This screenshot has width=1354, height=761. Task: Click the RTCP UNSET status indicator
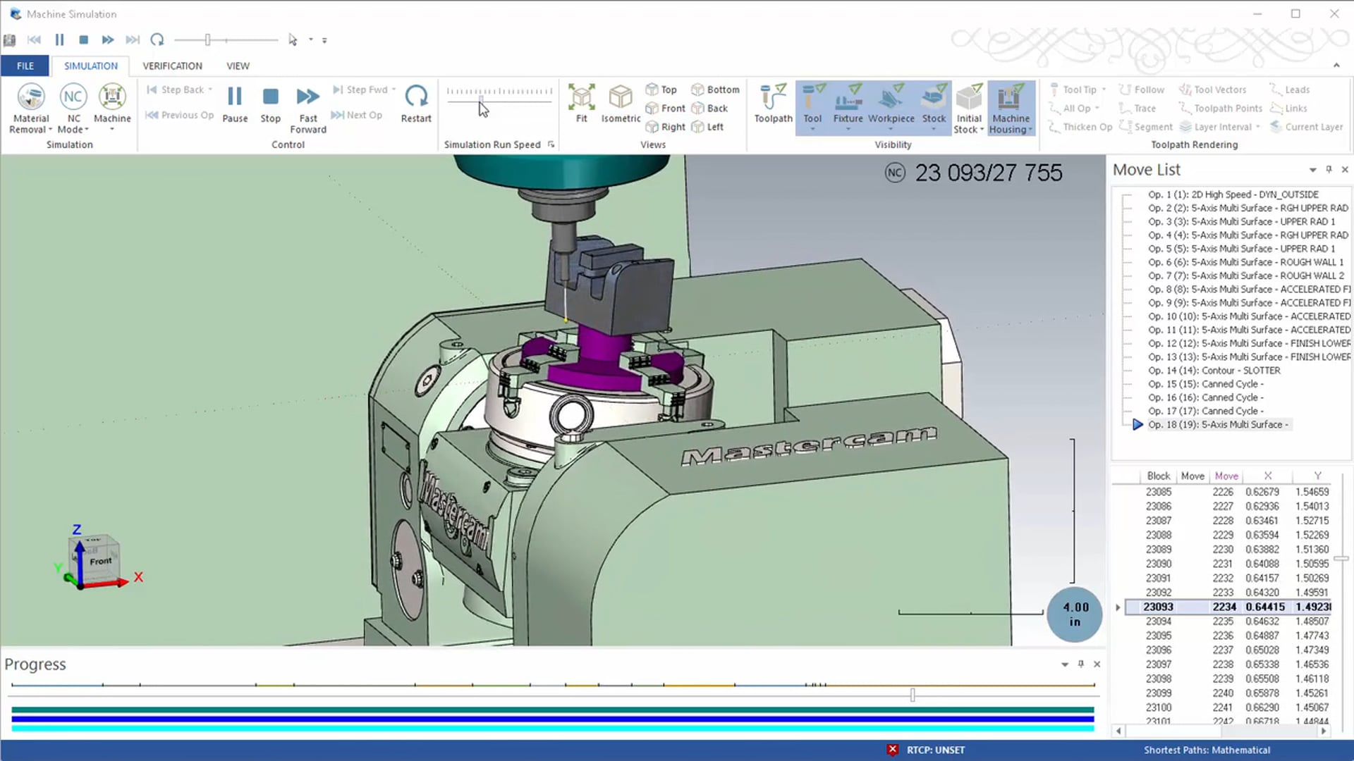click(926, 750)
